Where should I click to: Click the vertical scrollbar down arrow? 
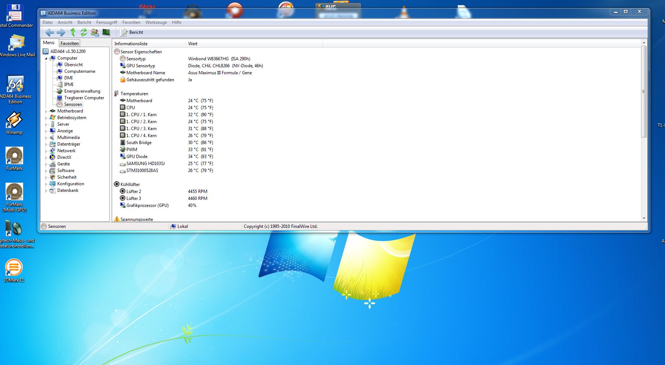[x=644, y=218]
